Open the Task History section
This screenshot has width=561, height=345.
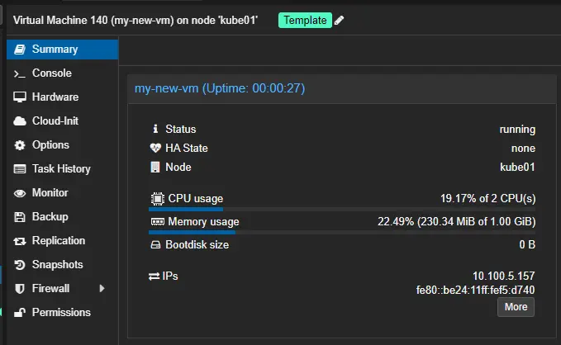(x=60, y=169)
